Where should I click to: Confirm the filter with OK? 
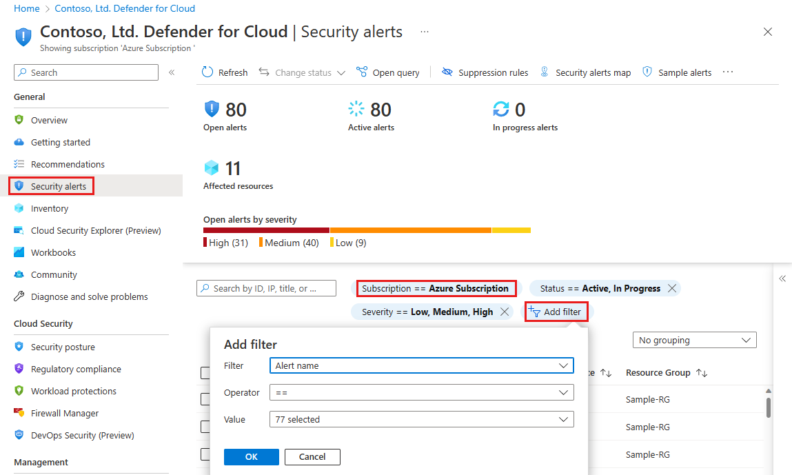coord(252,457)
